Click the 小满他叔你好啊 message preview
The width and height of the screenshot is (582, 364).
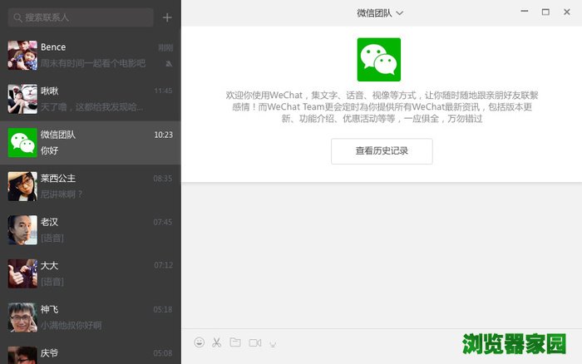point(71,326)
